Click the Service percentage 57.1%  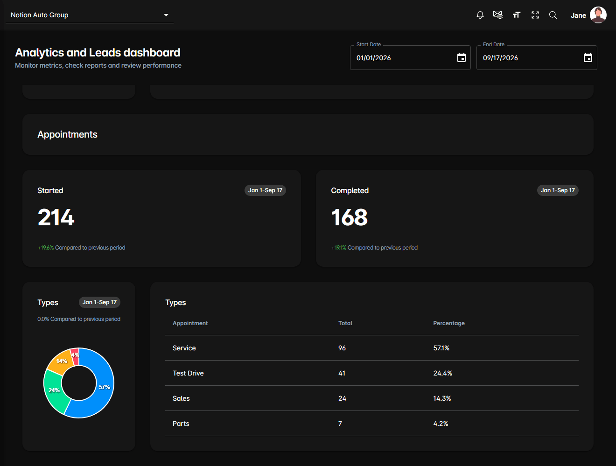(441, 348)
